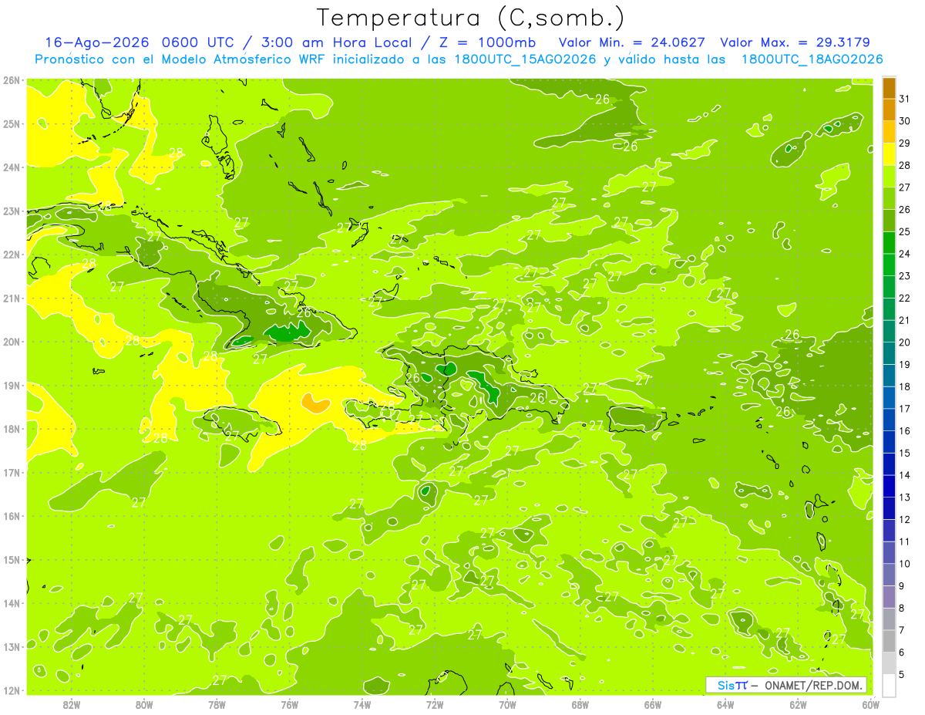Click the '72W' longitude axis label
Image resolution: width=925 pixels, height=715 pixels.
(435, 704)
